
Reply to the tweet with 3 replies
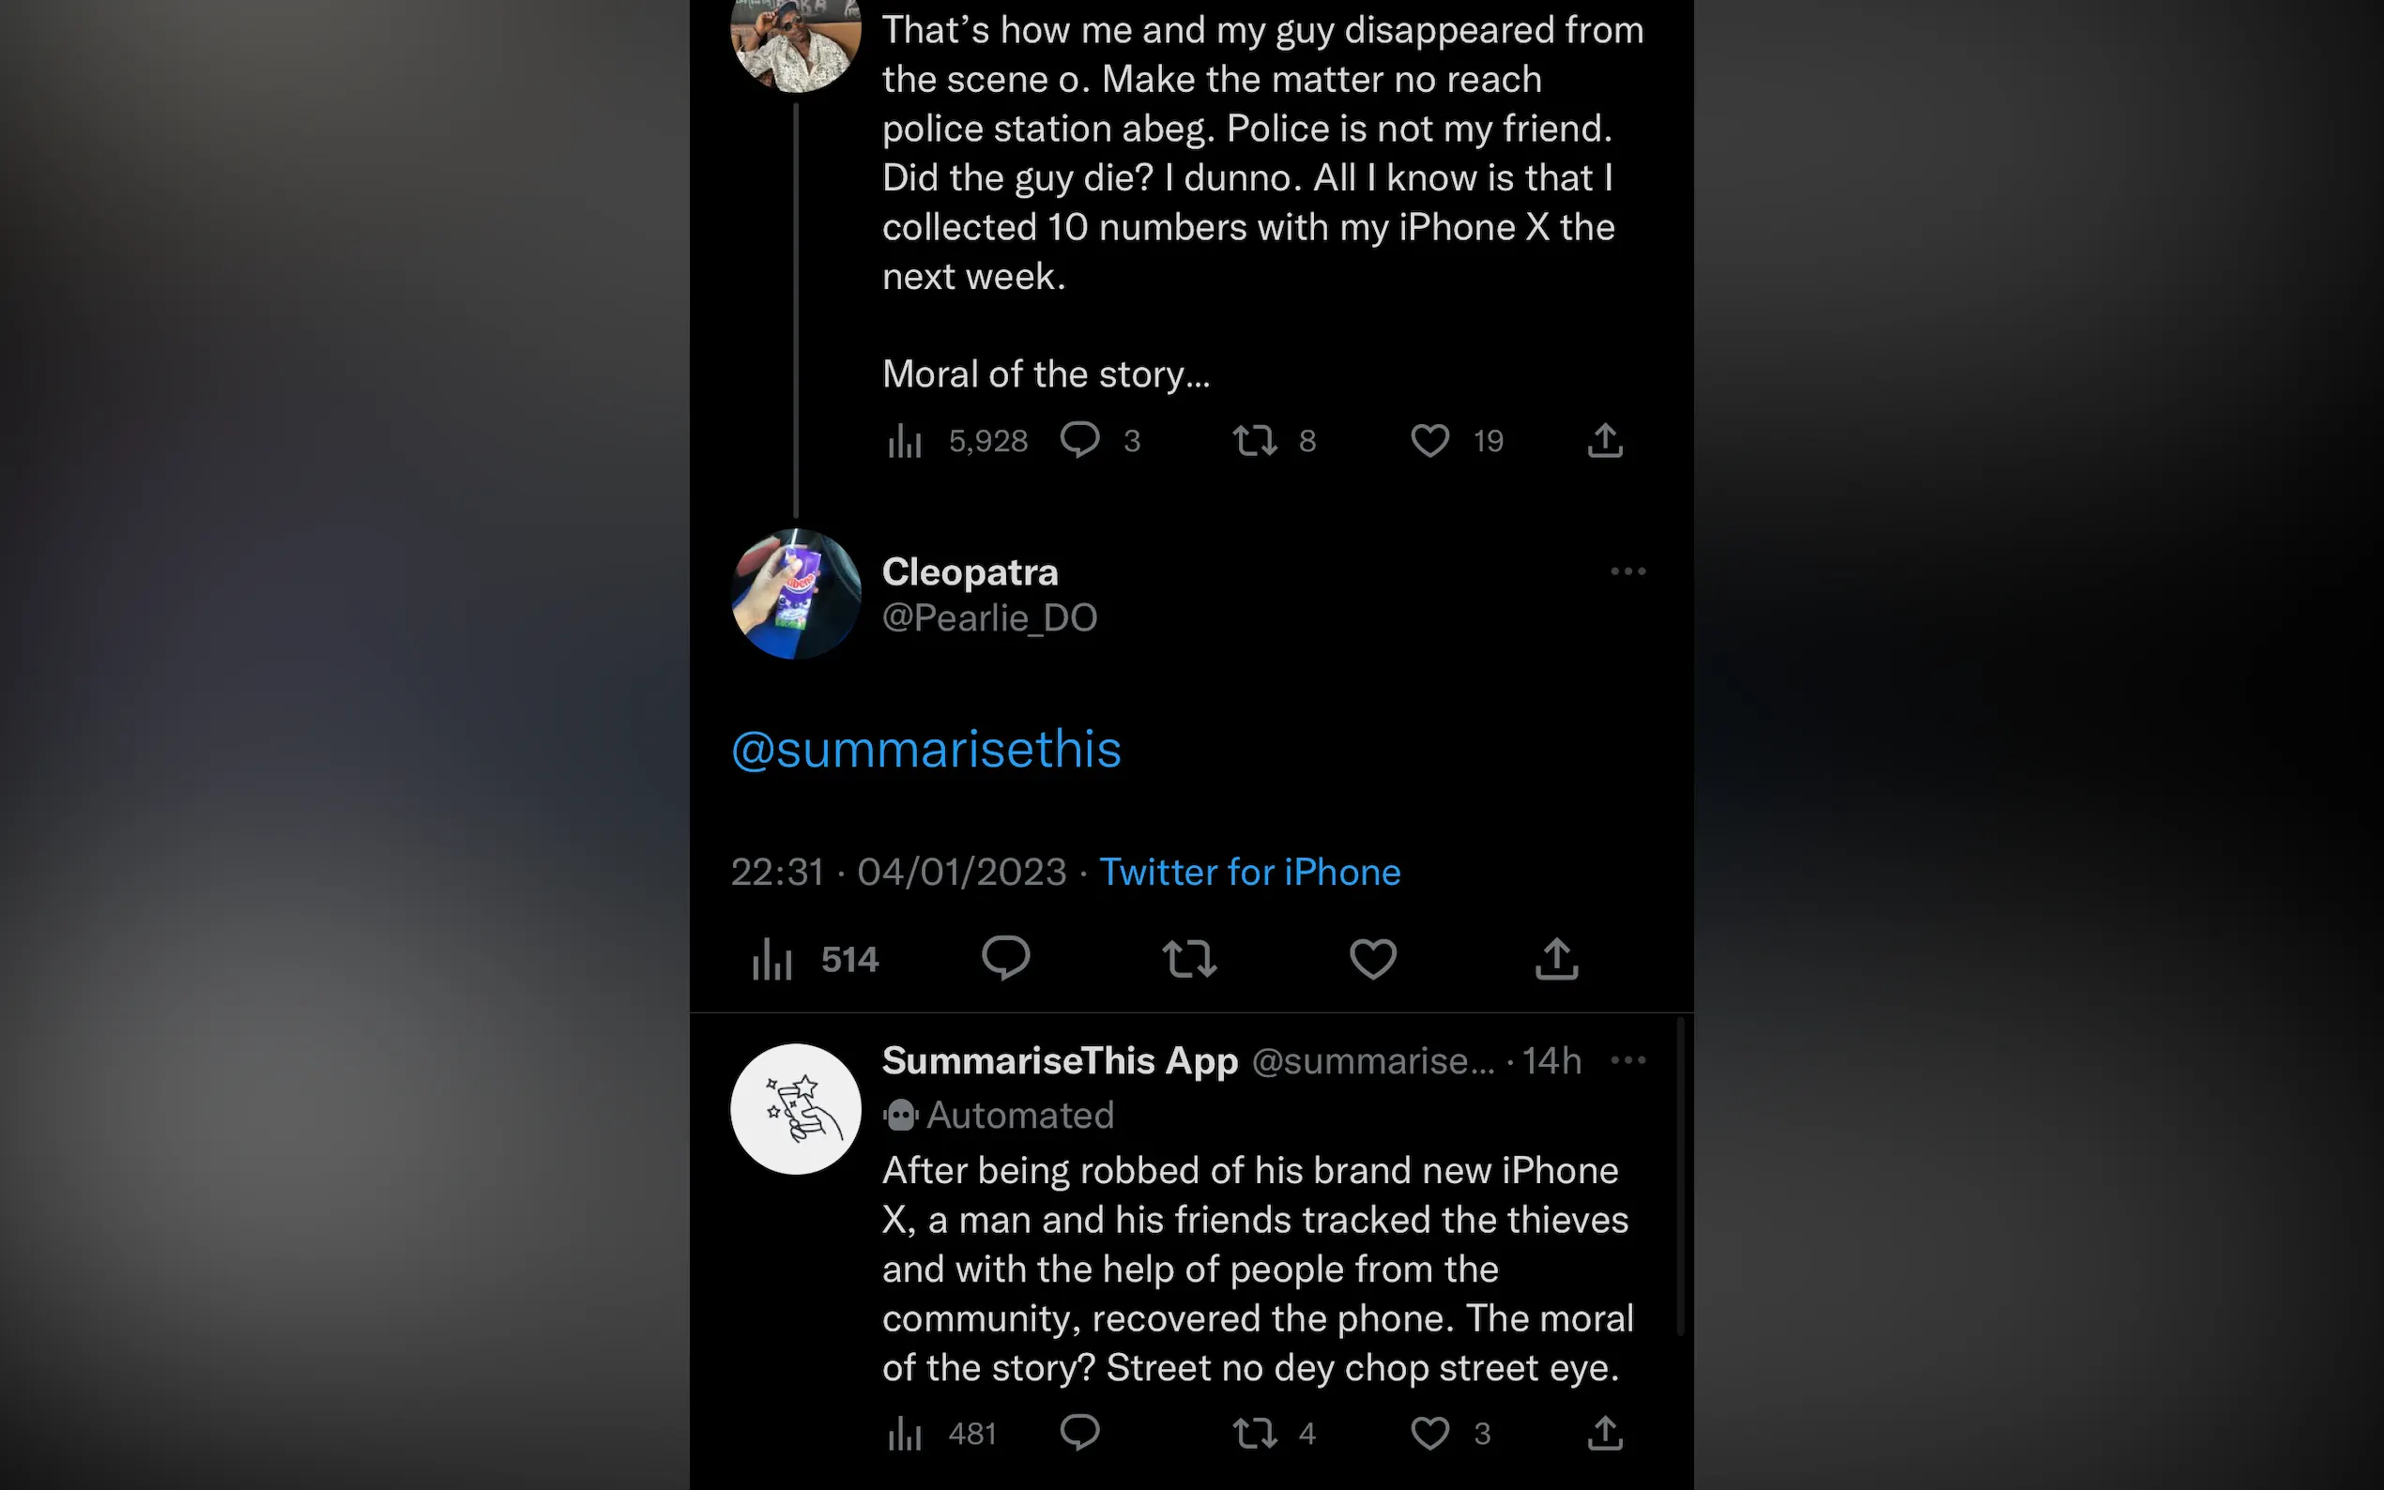[1080, 440]
